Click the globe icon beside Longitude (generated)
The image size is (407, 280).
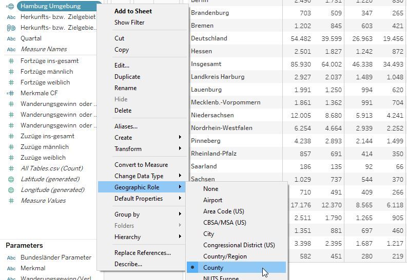[x=11, y=190]
